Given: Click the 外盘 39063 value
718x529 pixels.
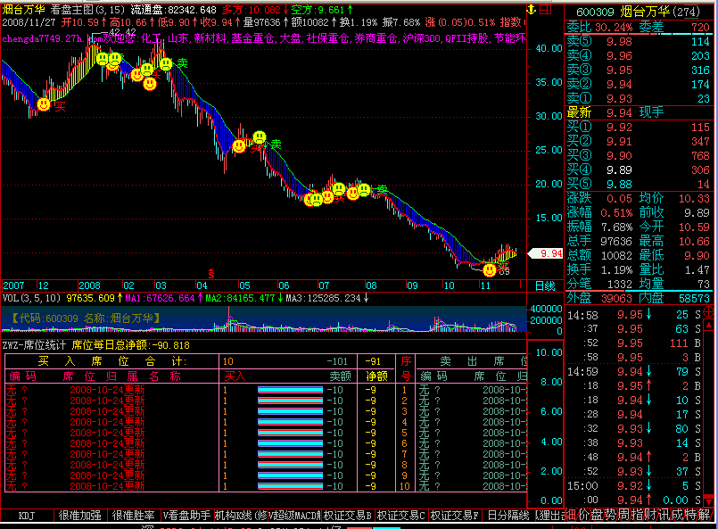Looking at the screenshot, I should [x=616, y=299].
